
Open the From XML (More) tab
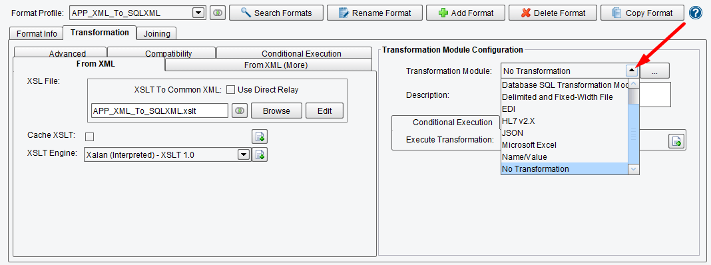276,65
